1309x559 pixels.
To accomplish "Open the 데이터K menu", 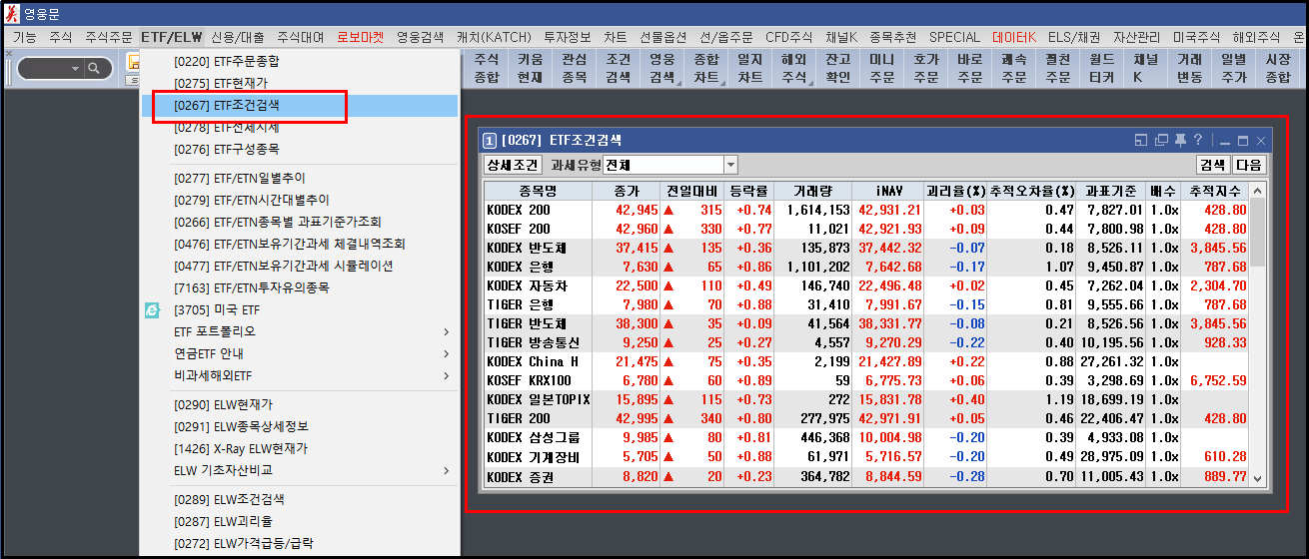I will [1014, 37].
